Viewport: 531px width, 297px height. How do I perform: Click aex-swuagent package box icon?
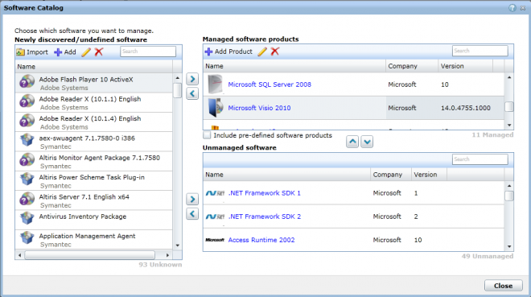point(27,140)
